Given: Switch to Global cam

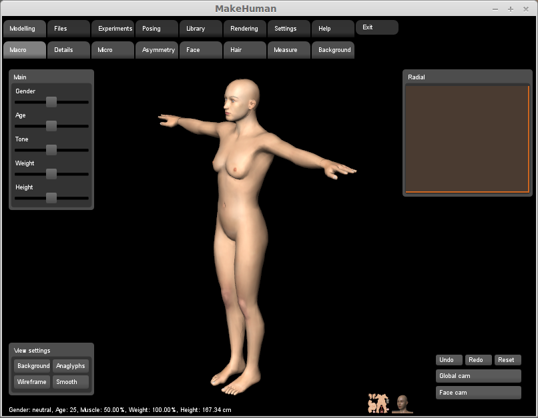Looking at the screenshot, I should click(479, 376).
